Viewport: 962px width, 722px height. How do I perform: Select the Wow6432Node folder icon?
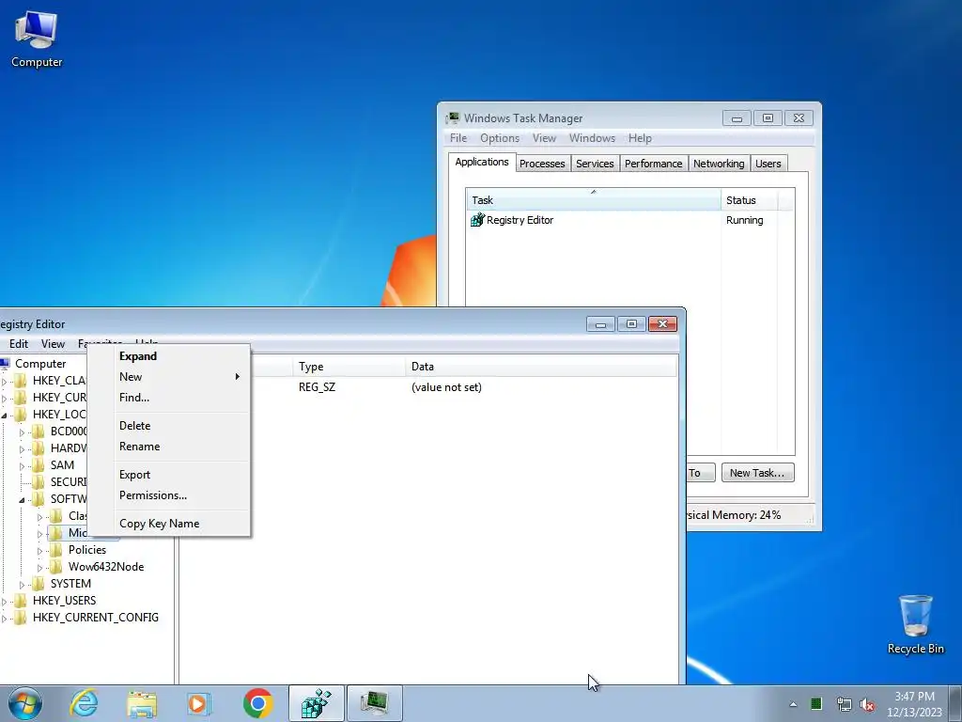pos(55,567)
